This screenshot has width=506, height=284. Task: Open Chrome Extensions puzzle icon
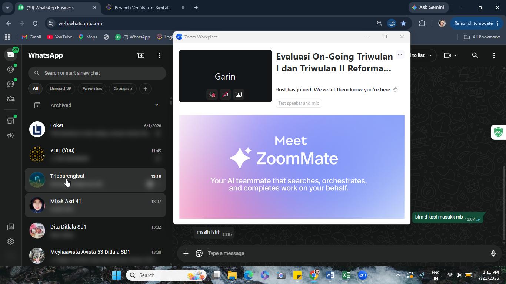tap(422, 23)
